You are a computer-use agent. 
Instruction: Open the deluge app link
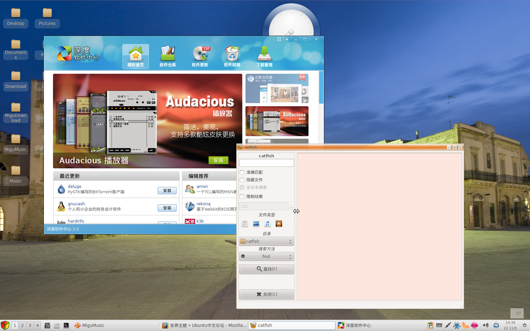pyautogui.click(x=74, y=187)
